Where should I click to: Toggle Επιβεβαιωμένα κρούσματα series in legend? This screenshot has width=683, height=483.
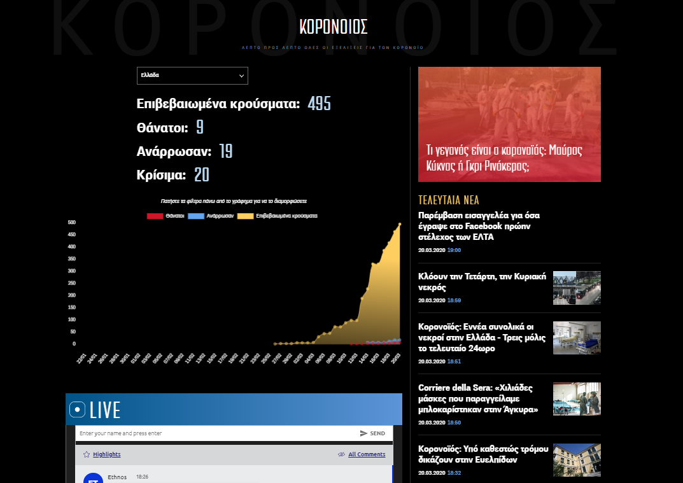(x=278, y=216)
